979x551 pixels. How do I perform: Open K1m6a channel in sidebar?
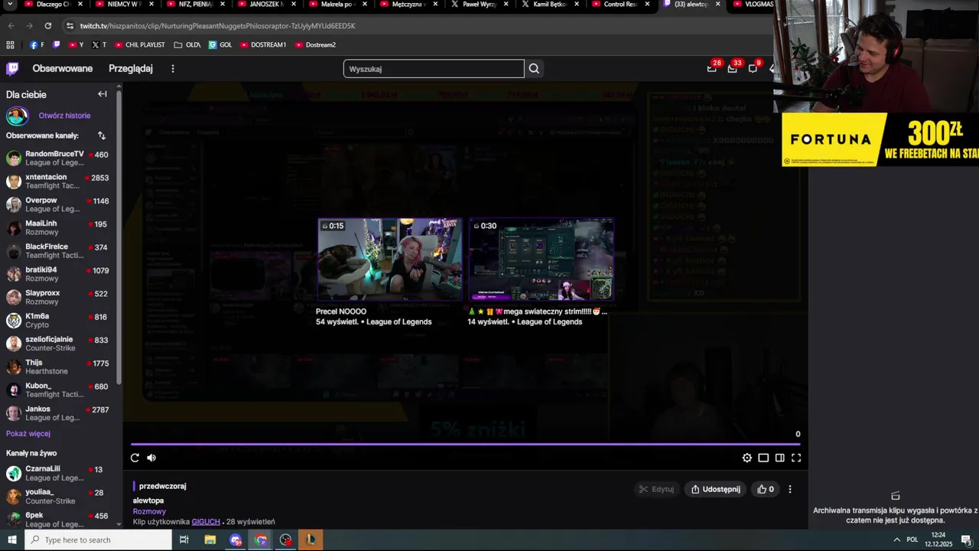click(58, 320)
